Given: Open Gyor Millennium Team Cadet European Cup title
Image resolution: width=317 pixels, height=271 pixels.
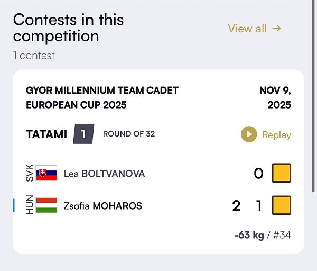Looking at the screenshot, I should point(102,97).
